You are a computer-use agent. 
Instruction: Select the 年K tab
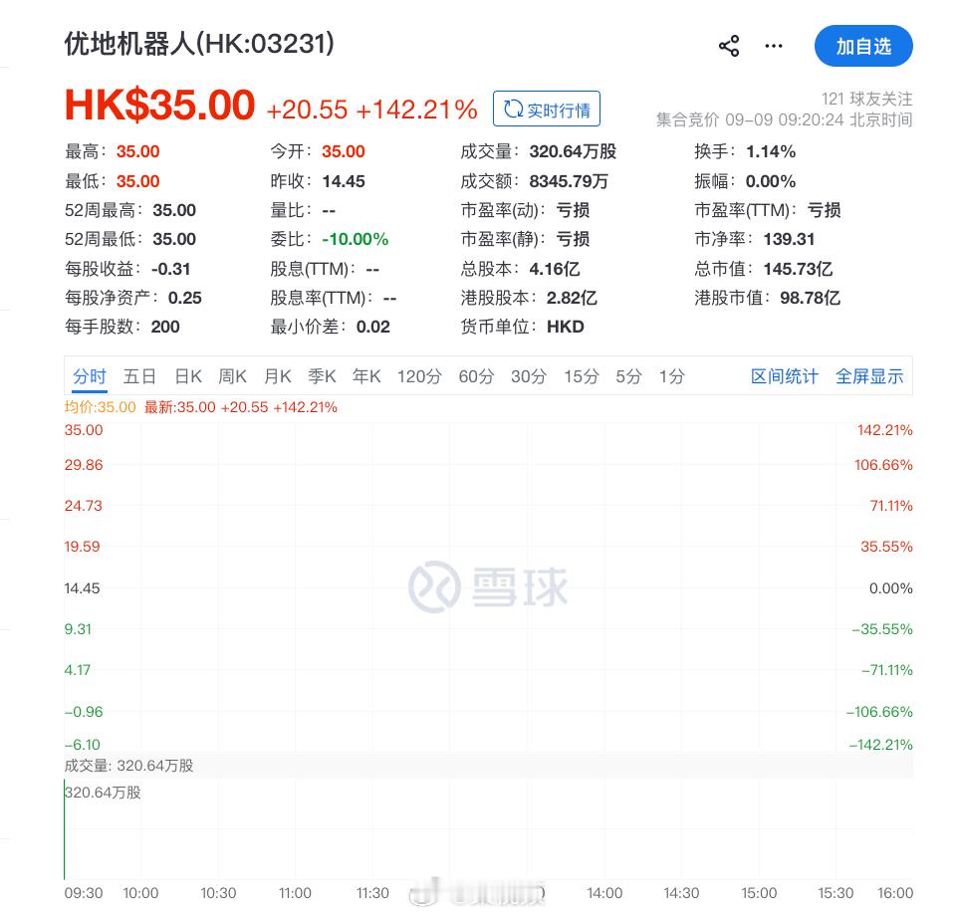[x=366, y=376]
